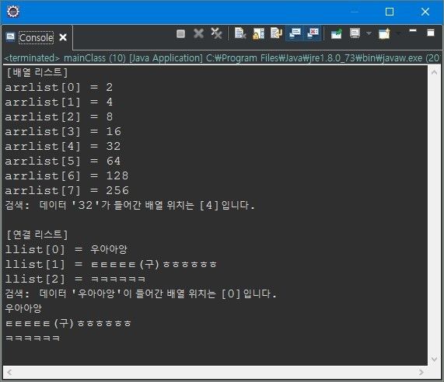
Task: Click the last 'ㅋㅋㅋㅋㅋㅋ' output line
Action: pos(33,339)
